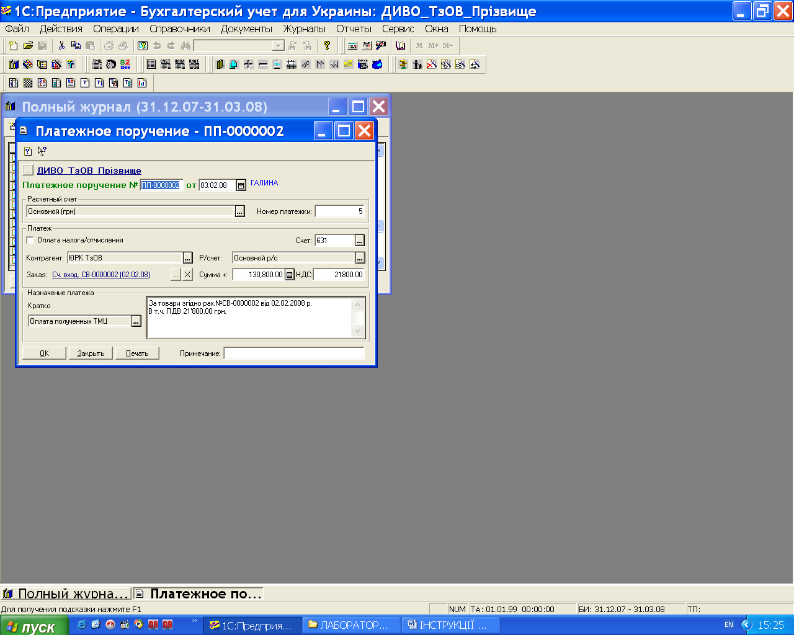Screen dimensions: 794x635
Task: Open the Calculator toolbar icon
Action: [353, 45]
